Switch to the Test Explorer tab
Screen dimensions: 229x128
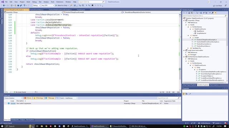click(30, 120)
